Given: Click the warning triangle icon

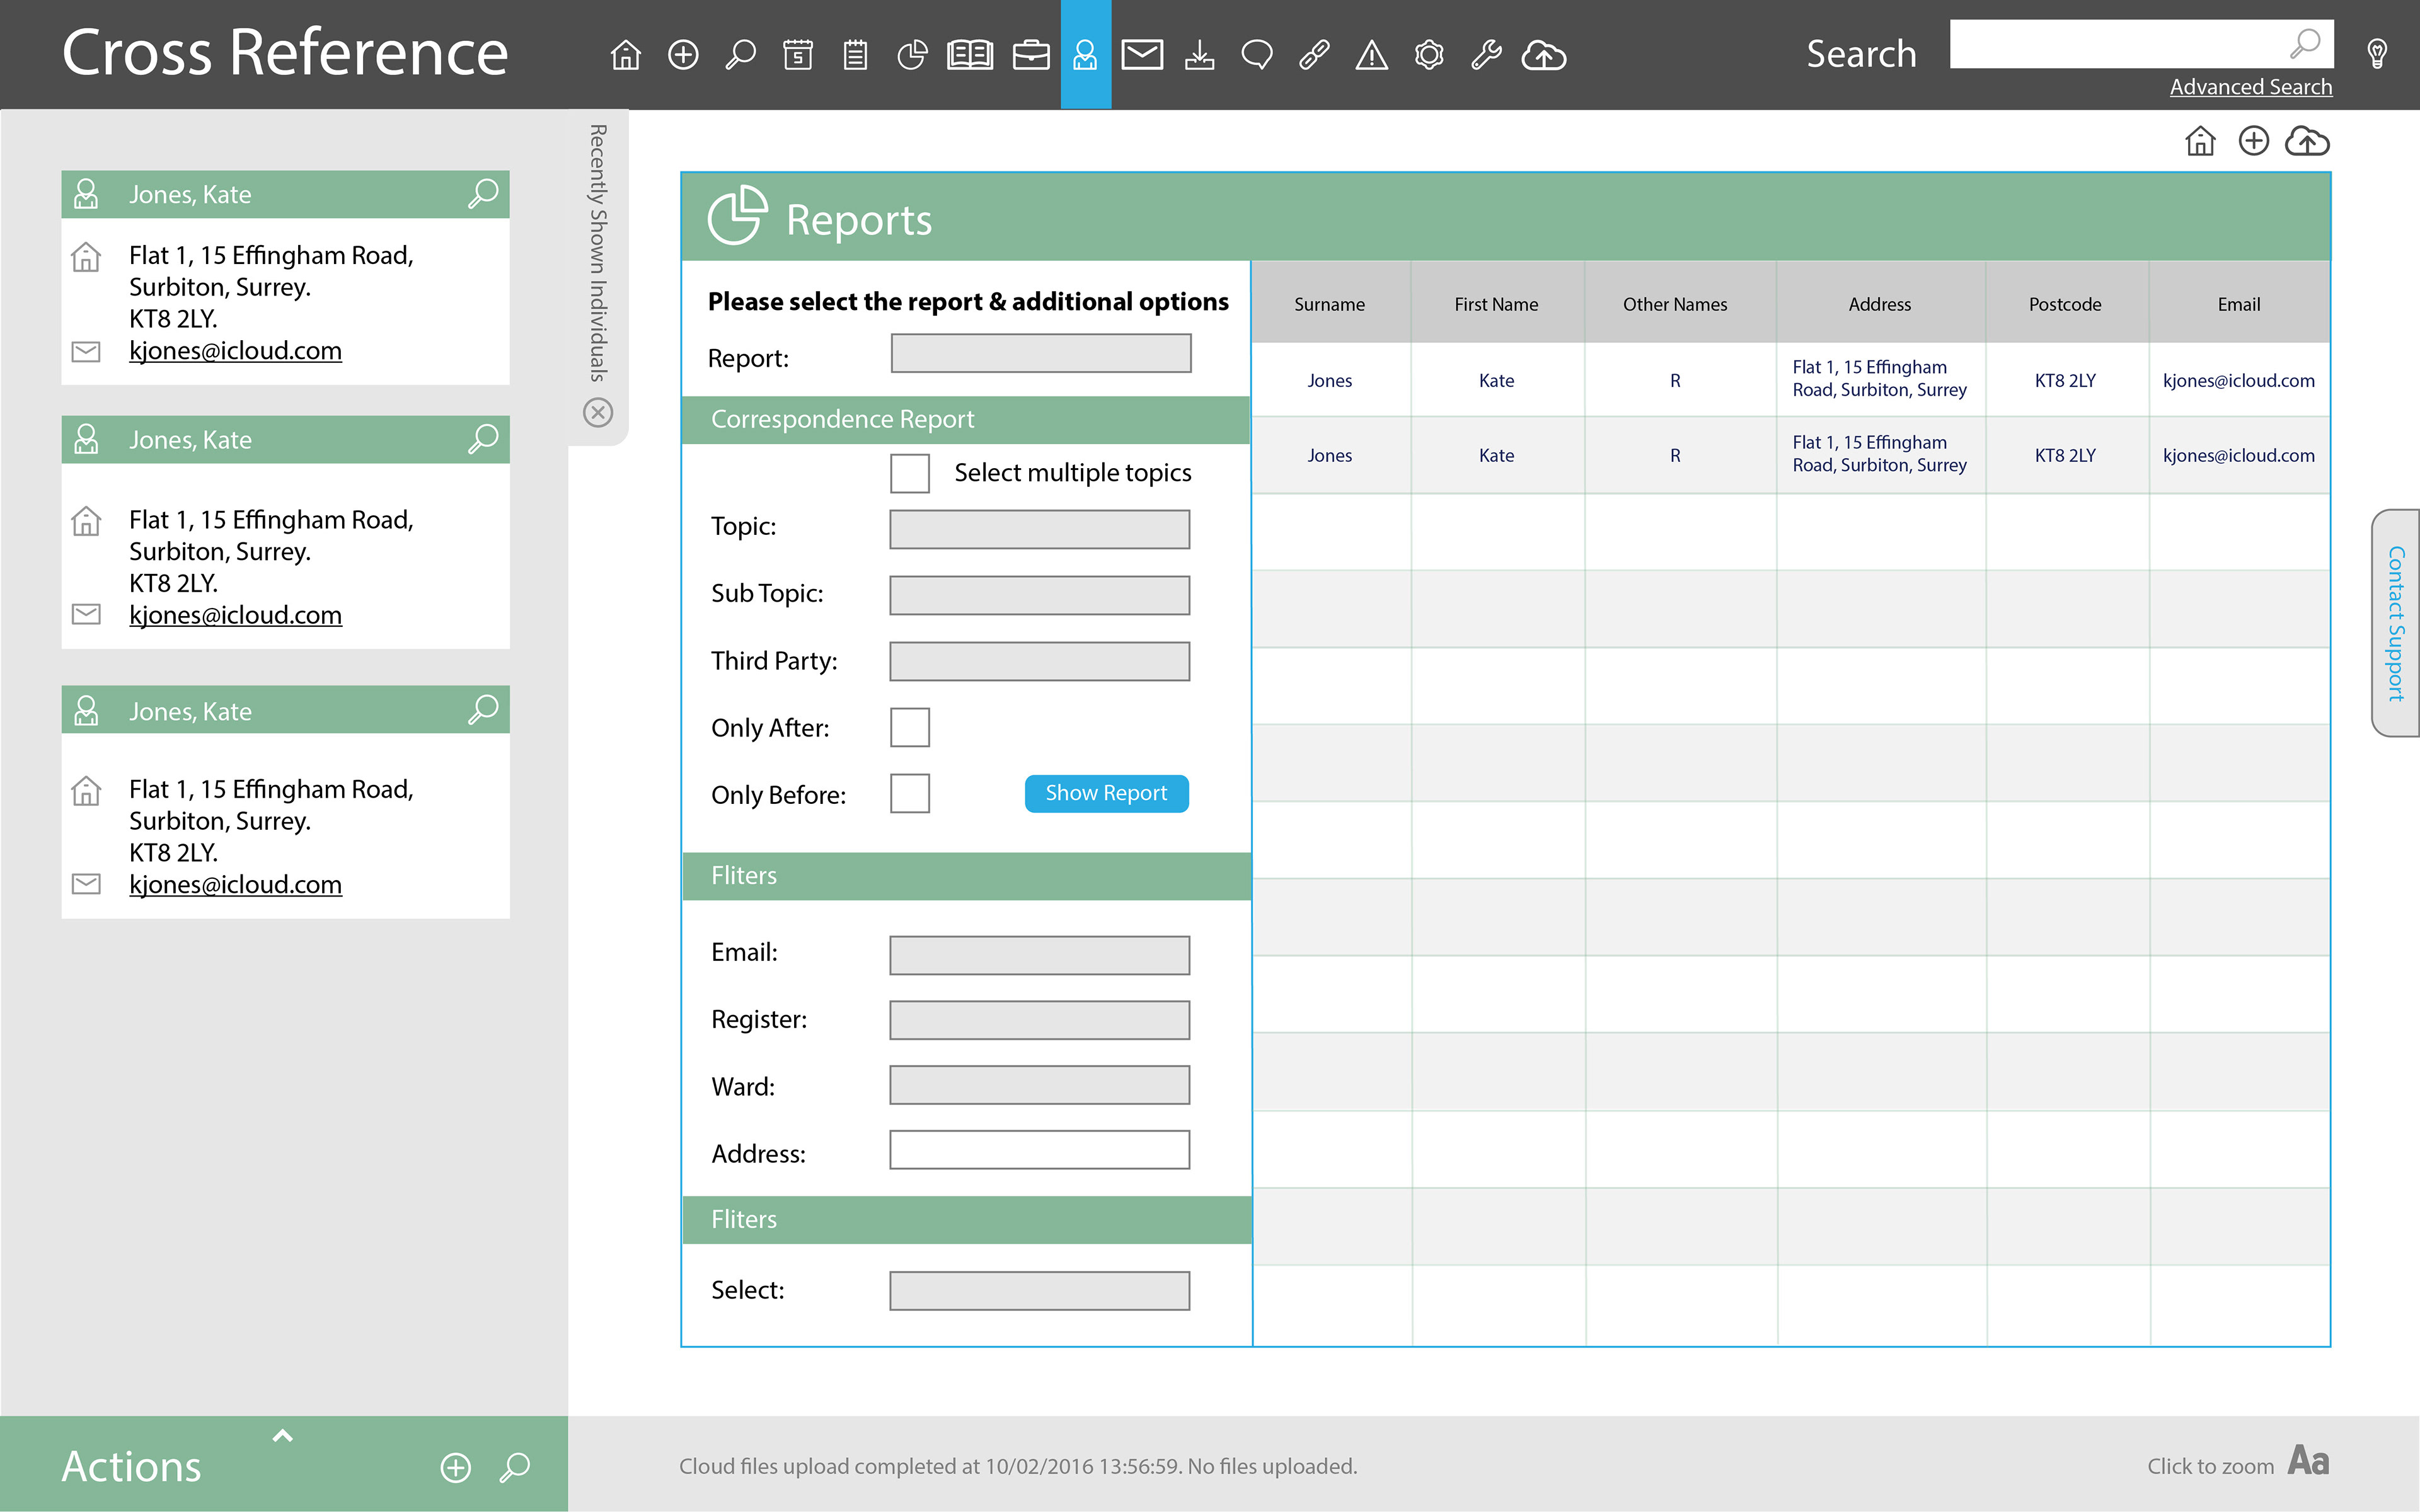Looking at the screenshot, I should (1371, 55).
